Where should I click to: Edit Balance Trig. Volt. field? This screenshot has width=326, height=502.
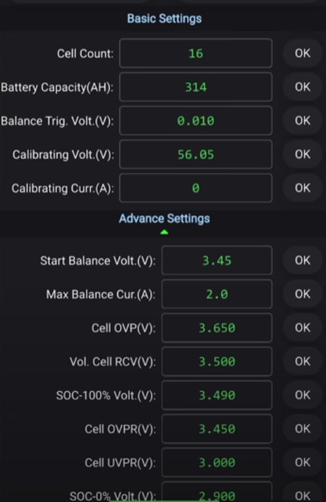(195, 120)
